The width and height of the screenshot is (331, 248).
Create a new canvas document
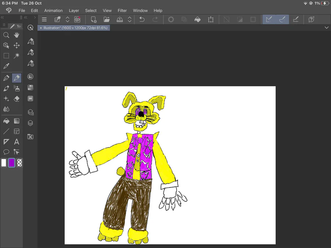point(93,19)
